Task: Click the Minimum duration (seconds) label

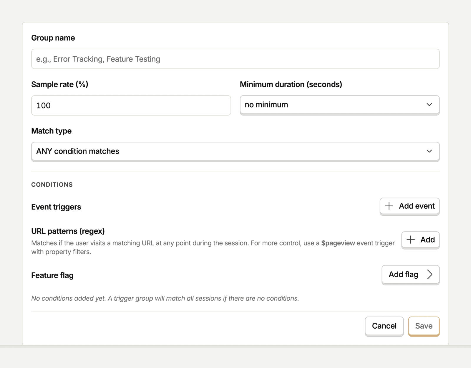Action: 291,84
